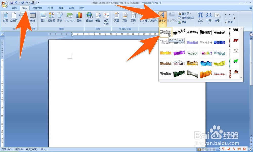Open the Word Help question icon
The image size is (253, 152).
[x=251, y=8]
